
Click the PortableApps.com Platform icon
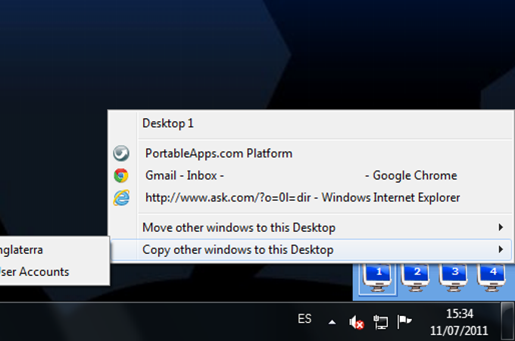(121, 153)
